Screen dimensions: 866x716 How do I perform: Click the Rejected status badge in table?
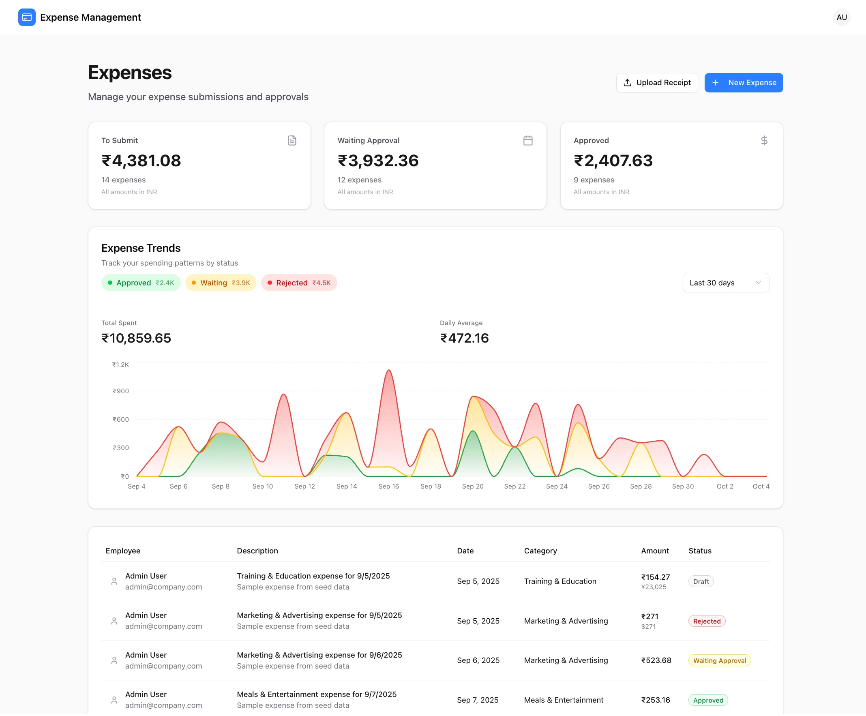707,621
